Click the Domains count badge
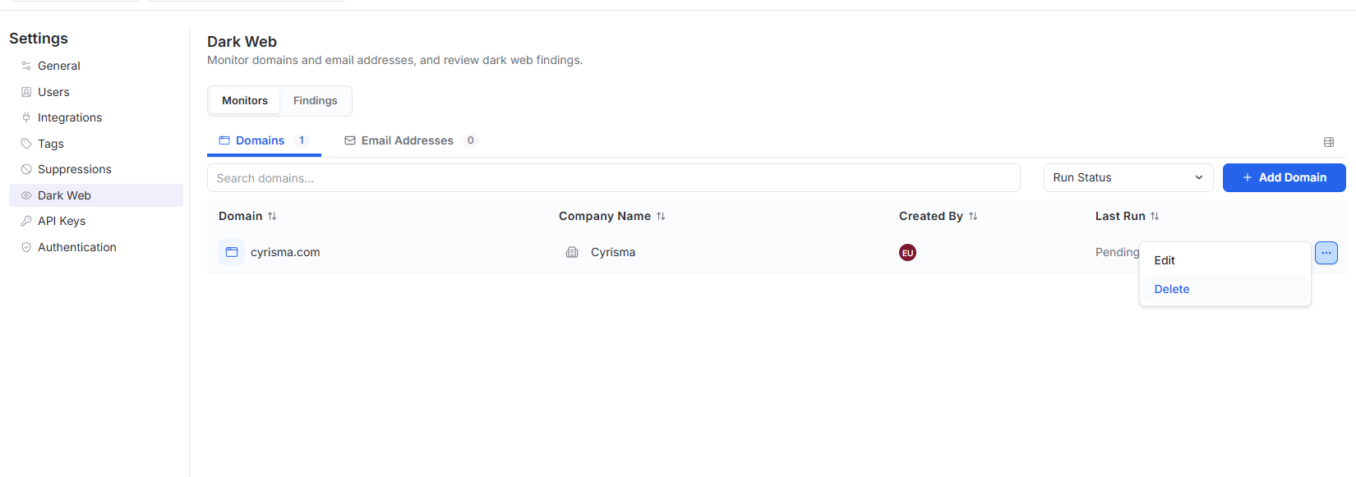1356x477 pixels. 302,140
